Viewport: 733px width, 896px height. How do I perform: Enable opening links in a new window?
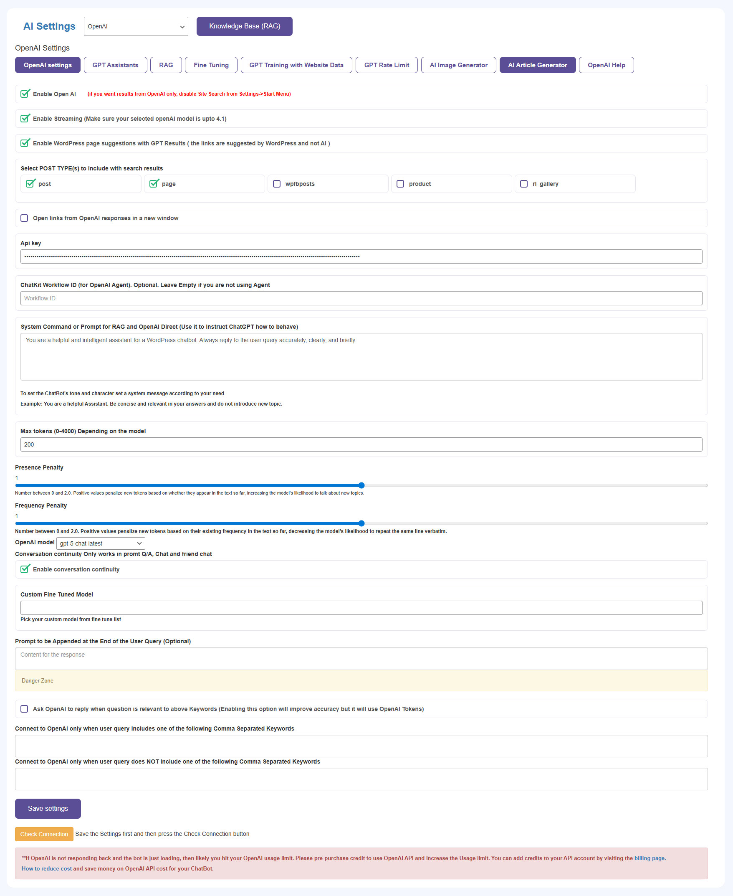pyautogui.click(x=25, y=218)
